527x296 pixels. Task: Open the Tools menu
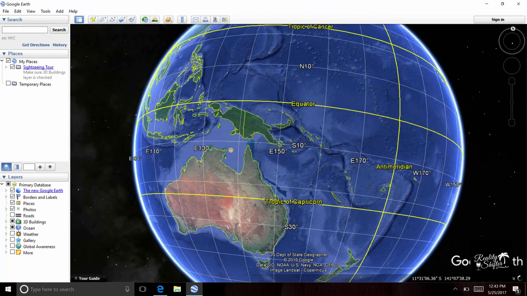(x=45, y=11)
